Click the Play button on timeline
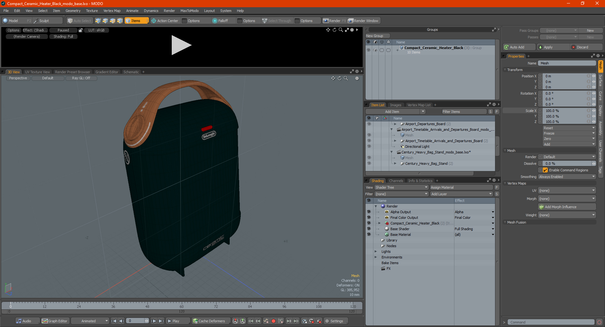This screenshot has width=605, height=327. click(178, 321)
